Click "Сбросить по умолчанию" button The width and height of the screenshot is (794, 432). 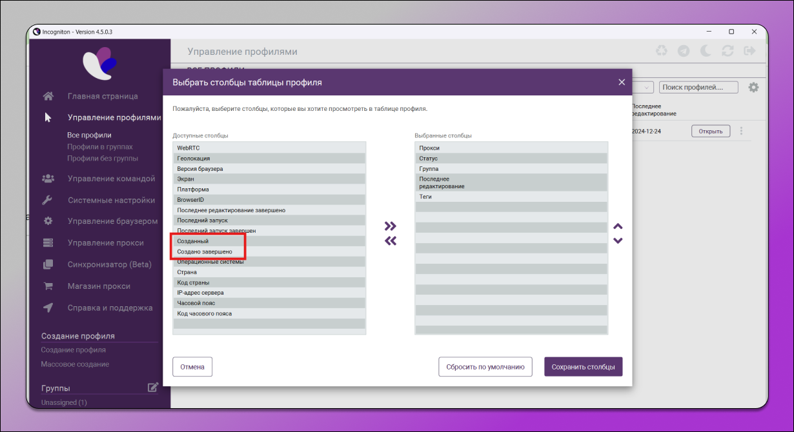(485, 367)
